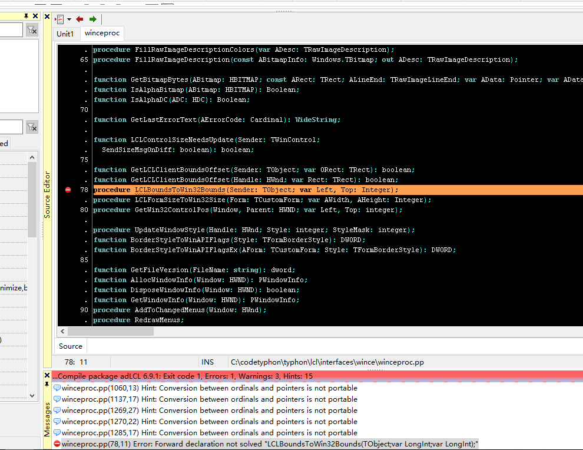This screenshot has width=583, height=450.
Task: Select the winceproc editor tab
Action: point(102,33)
